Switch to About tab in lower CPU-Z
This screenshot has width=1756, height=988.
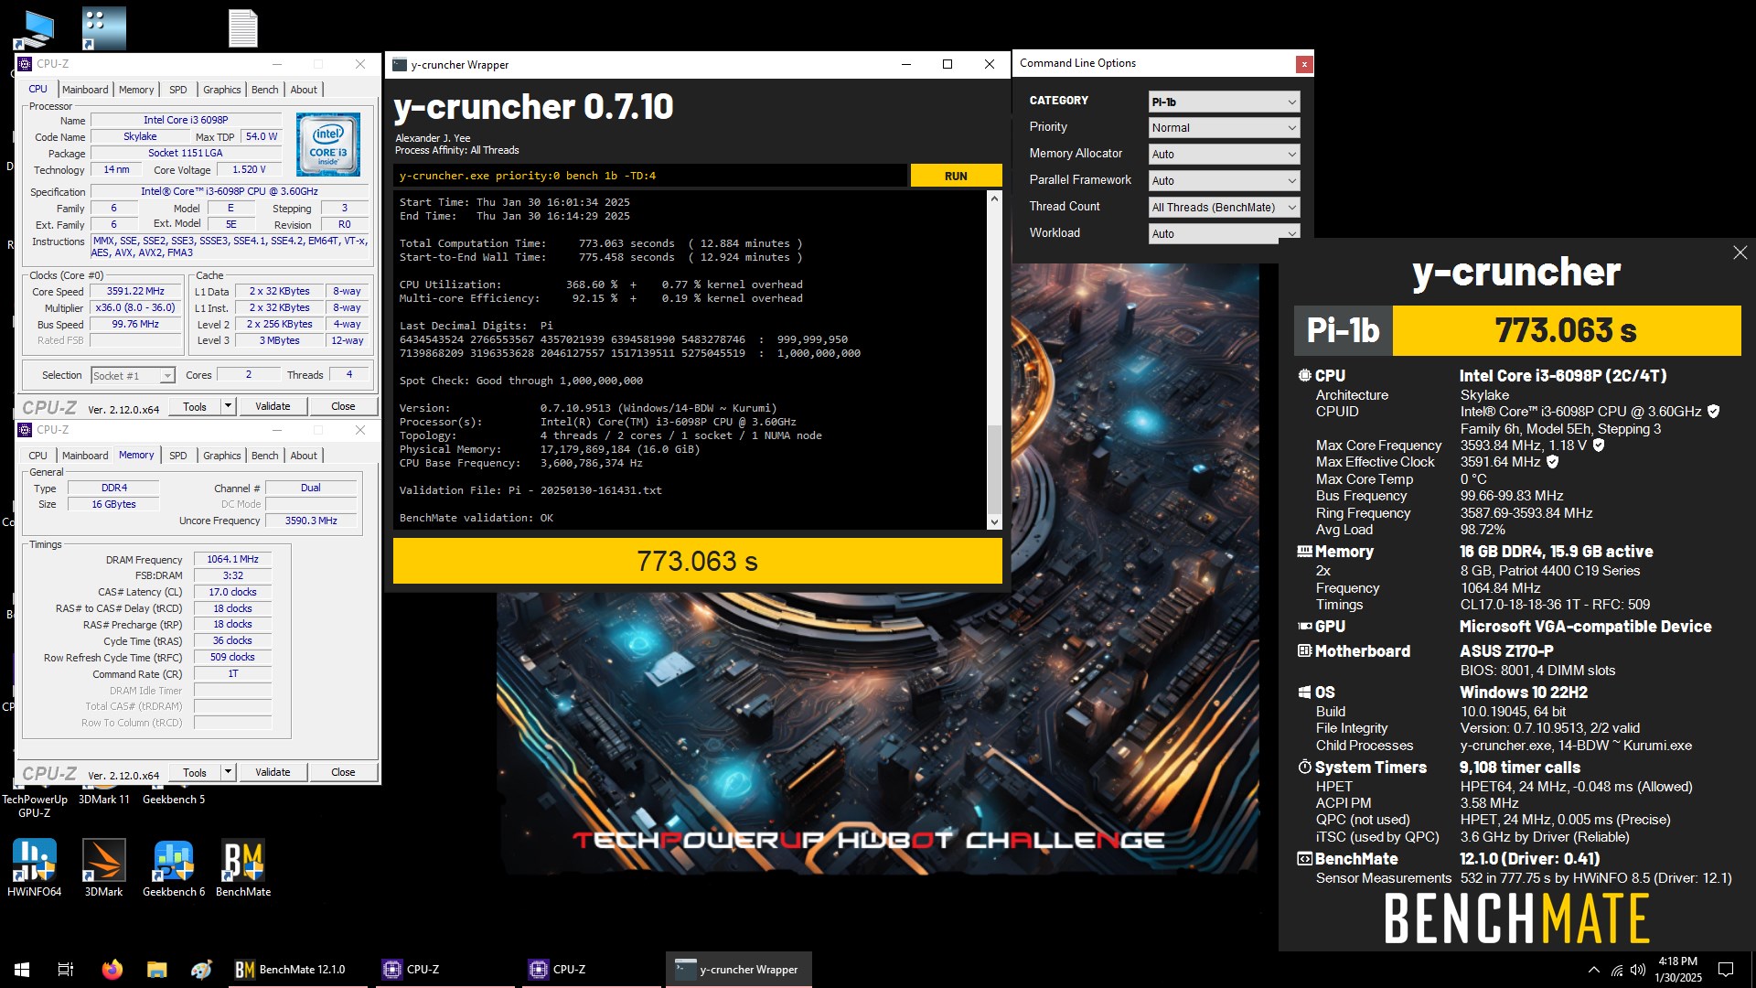304,456
